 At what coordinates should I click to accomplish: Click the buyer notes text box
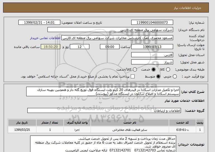[x=103, y=144]
